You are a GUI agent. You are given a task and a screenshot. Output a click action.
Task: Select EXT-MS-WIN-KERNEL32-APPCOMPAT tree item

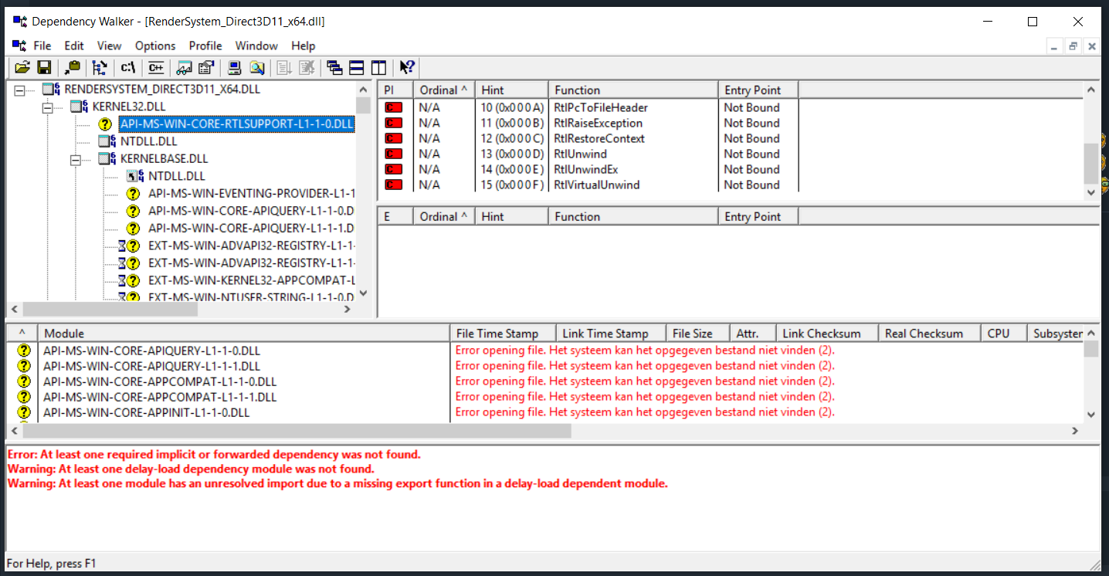coord(252,280)
